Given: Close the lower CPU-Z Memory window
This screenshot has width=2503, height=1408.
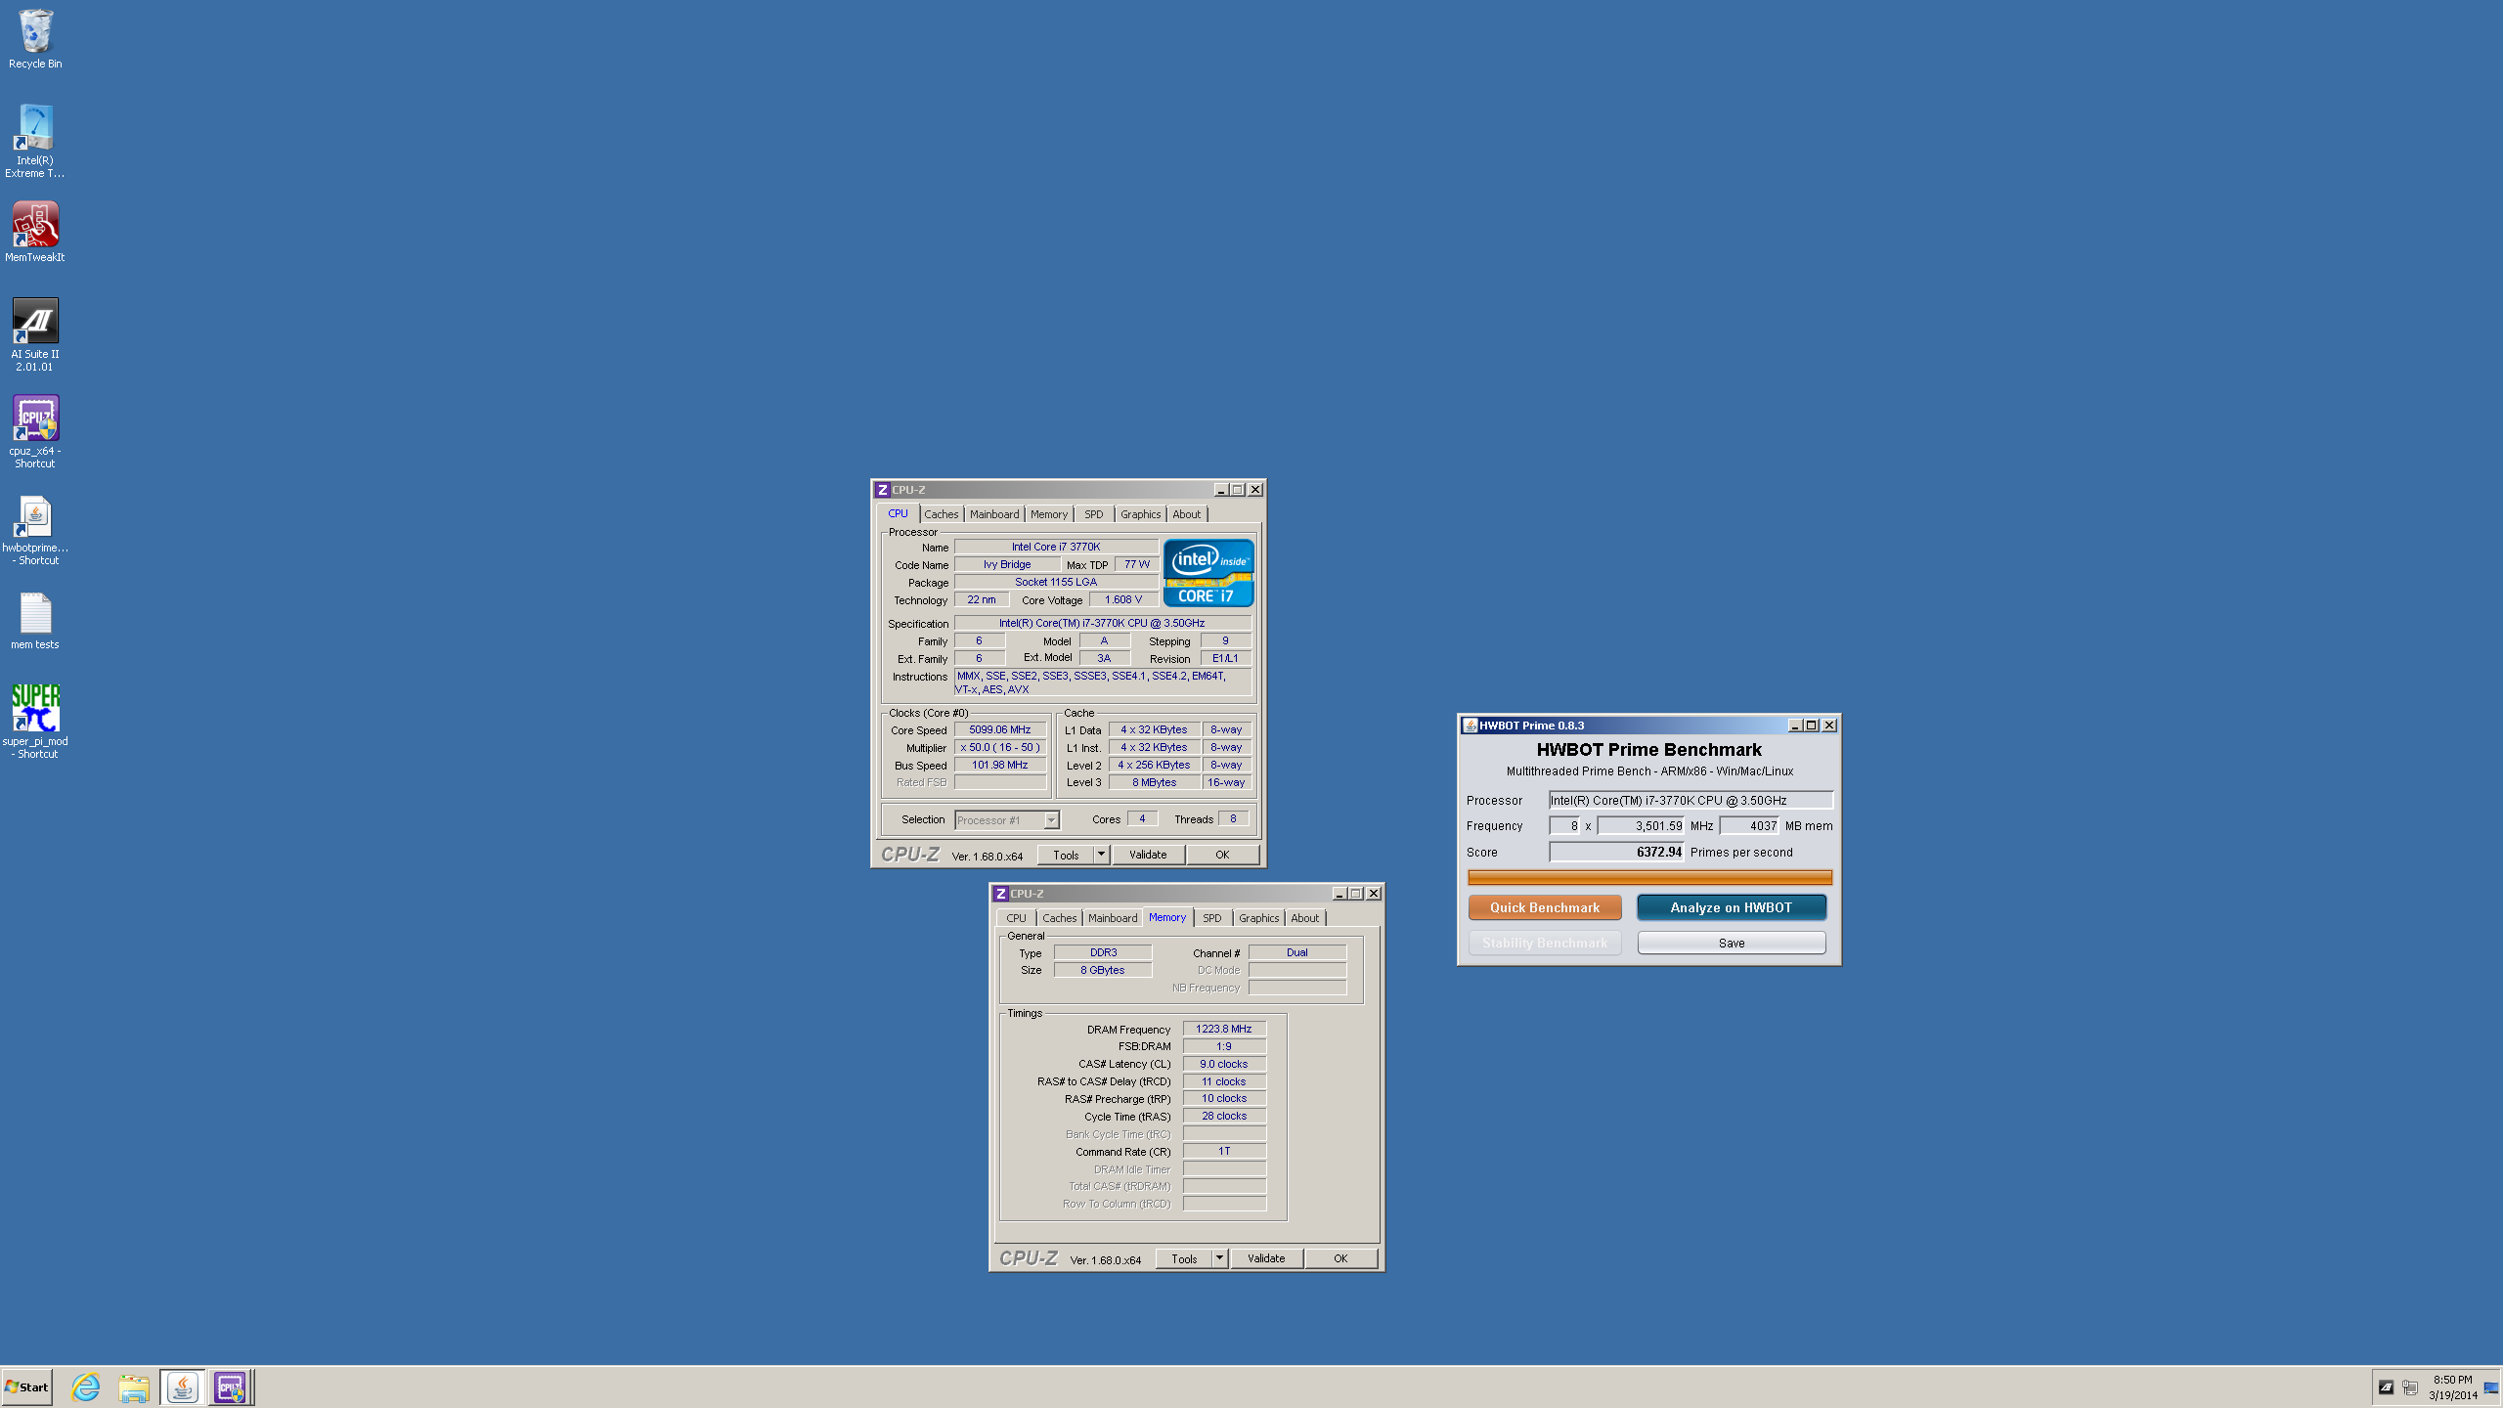Looking at the screenshot, I should (x=1374, y=894).
